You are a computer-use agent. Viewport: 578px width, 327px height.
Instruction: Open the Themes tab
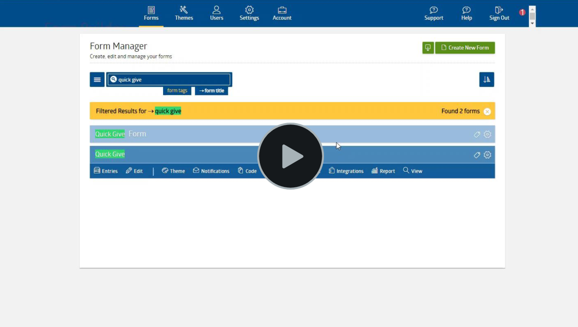tap(184, 13)
